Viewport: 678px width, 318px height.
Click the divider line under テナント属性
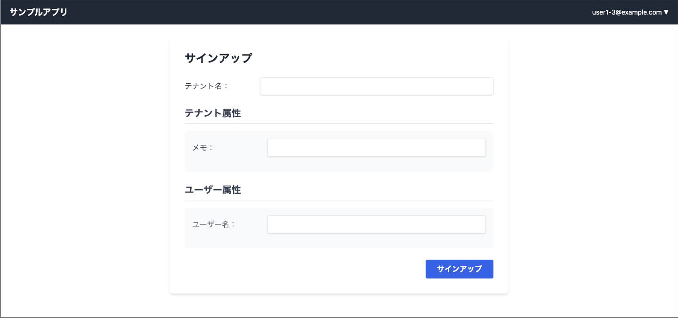[x=339, y=124]
